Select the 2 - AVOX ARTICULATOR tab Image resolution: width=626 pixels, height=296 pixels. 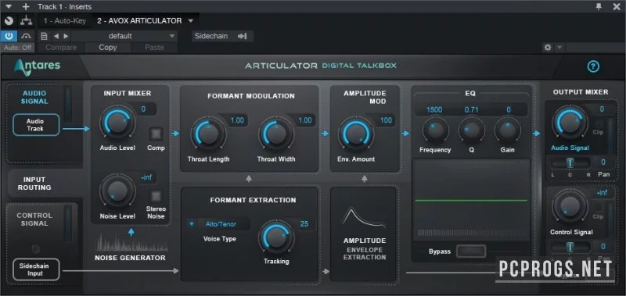tap(139, 21)
